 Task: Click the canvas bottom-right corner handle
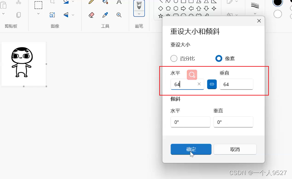pyautogui.click(x=46, y=86)
